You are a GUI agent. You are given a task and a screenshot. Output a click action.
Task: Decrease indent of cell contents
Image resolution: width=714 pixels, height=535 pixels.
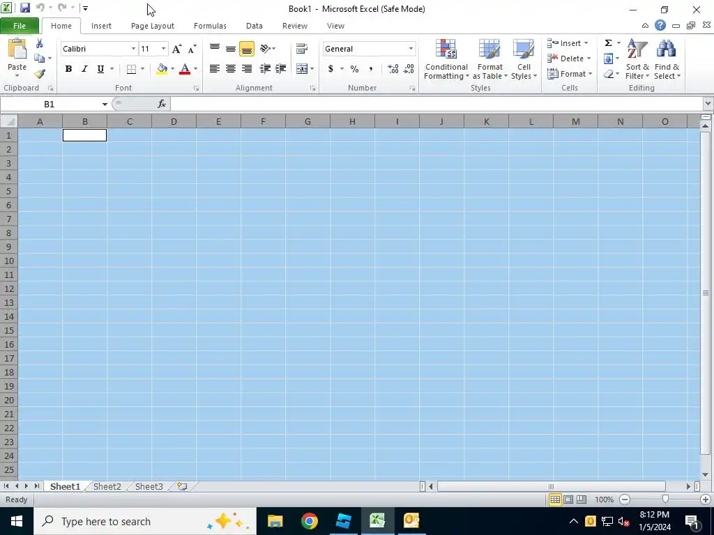point(264,69)
